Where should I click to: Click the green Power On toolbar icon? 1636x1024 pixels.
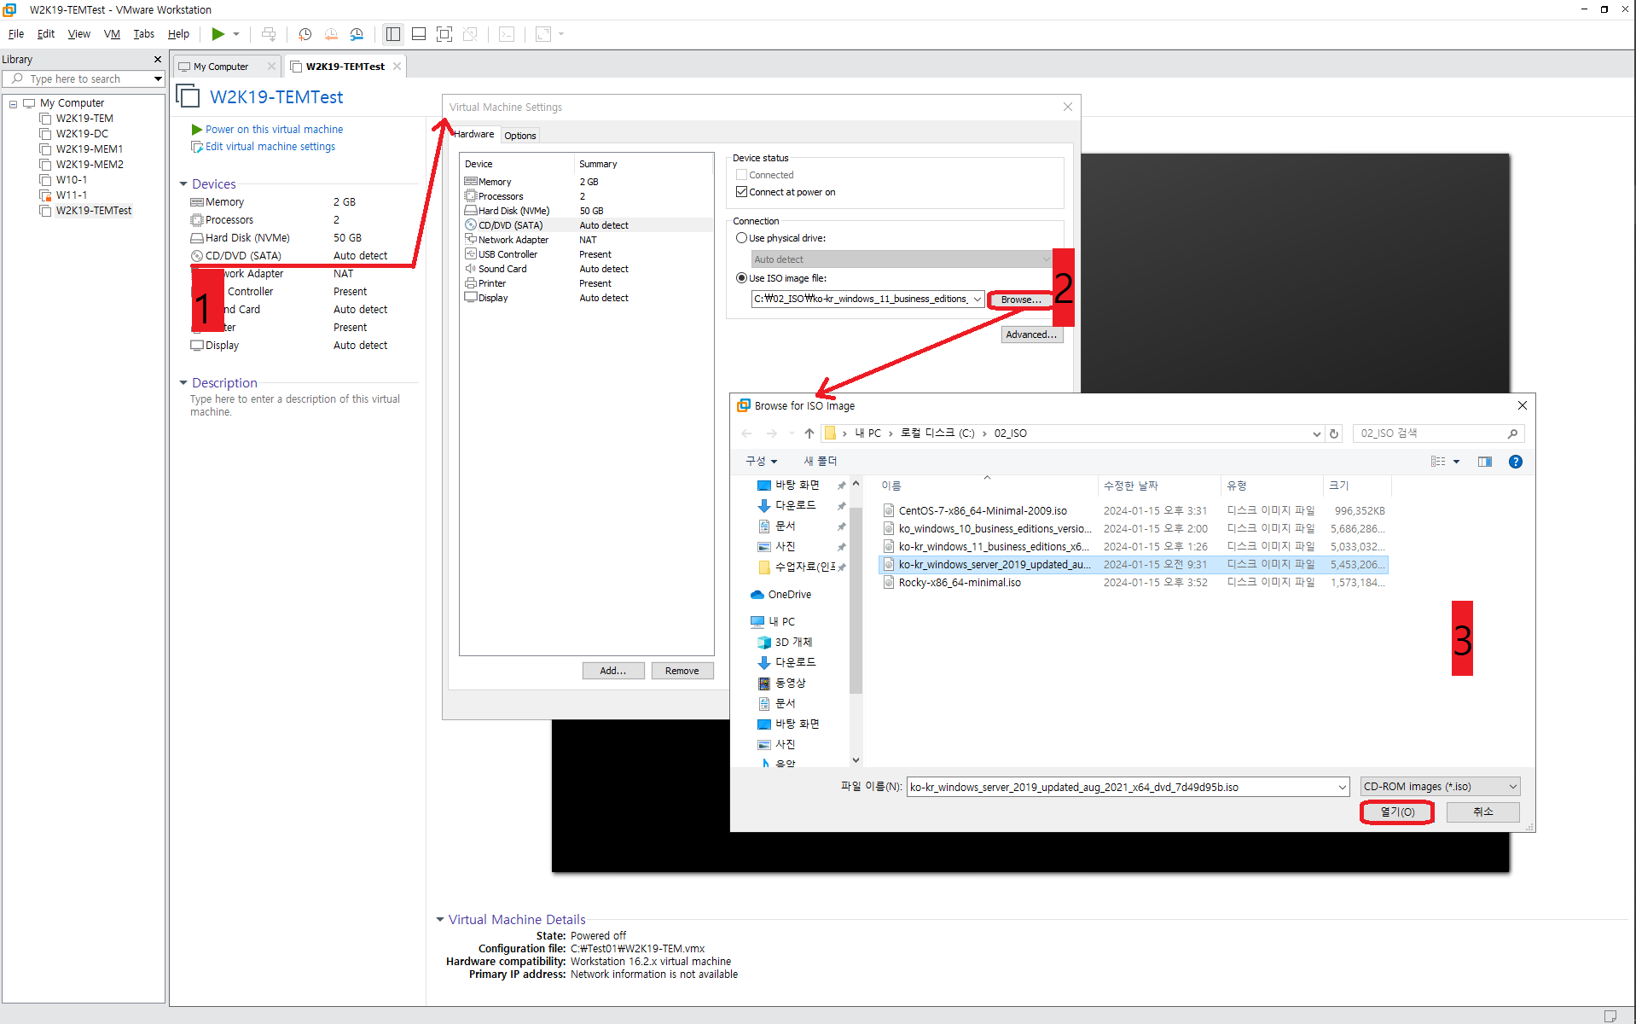pos(218,34)
